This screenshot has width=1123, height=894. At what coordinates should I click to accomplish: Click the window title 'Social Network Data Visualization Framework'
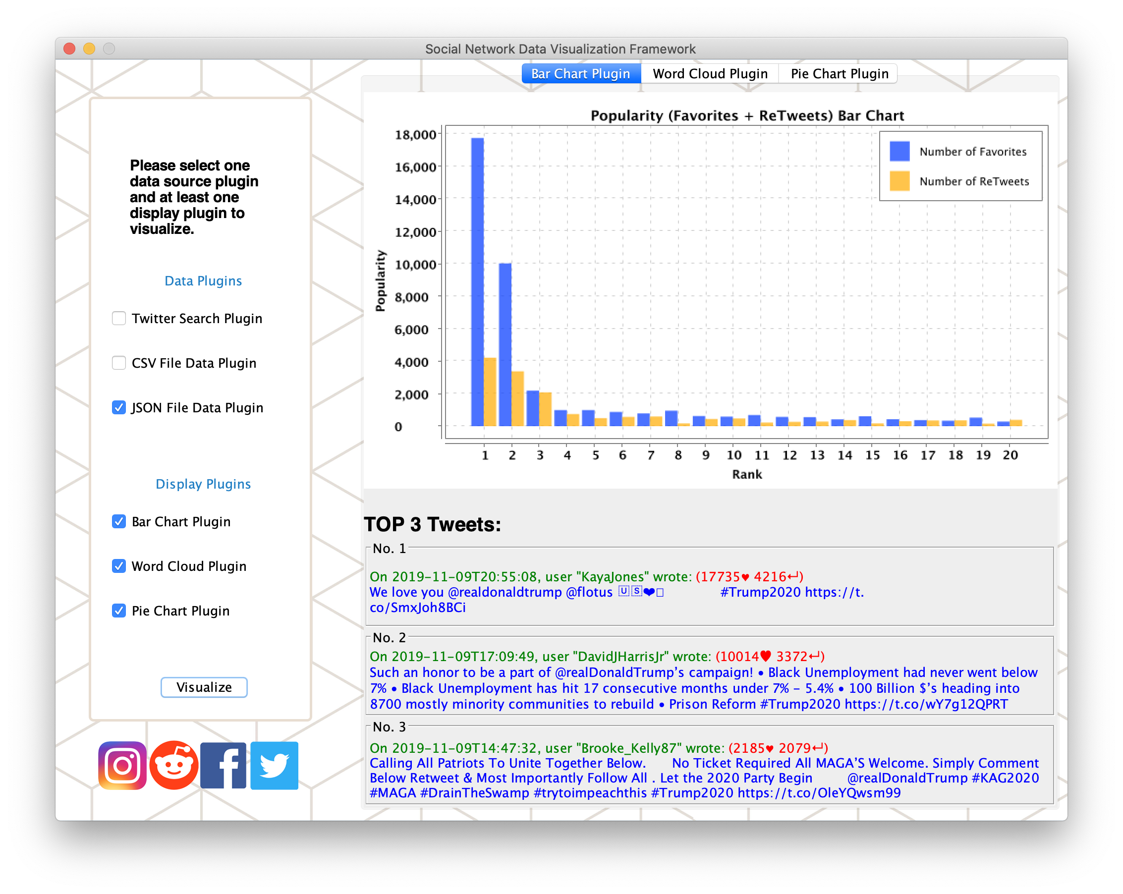tap(561, 49)
